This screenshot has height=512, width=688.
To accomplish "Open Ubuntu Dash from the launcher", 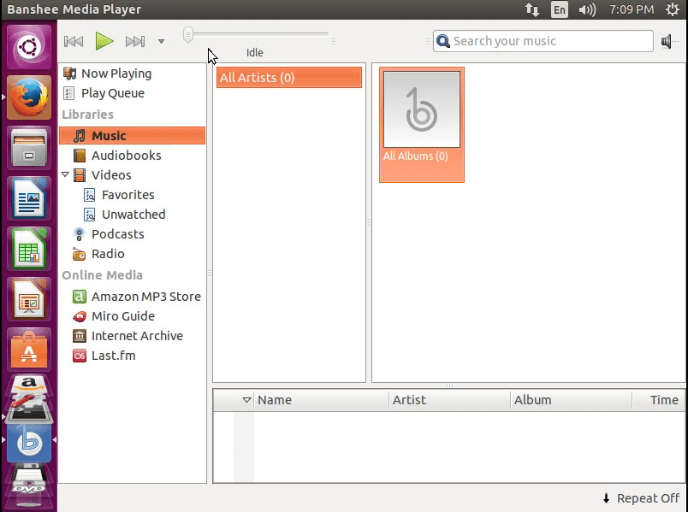I will [29, 46].
